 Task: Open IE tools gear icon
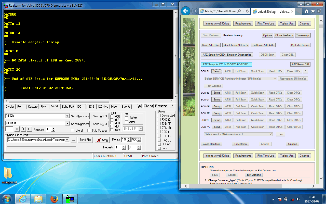pos(319,11)
